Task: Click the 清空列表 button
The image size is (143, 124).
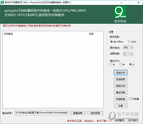Action: tap(121, 92)
